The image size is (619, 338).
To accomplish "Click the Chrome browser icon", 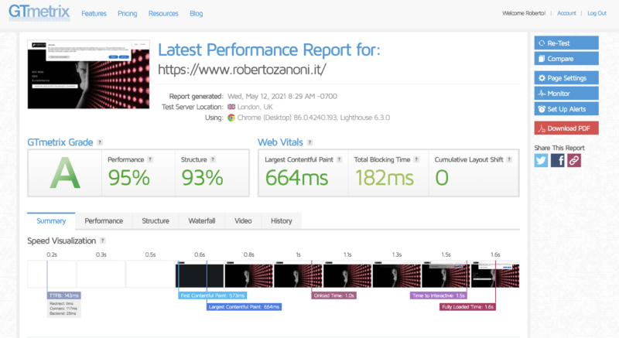I will (231, 118).
